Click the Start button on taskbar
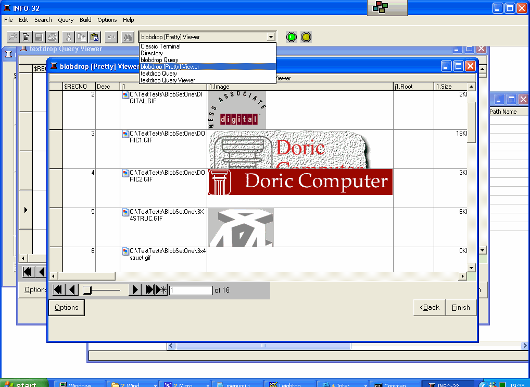This screenshot has height=387, width=530. [23, 383]
